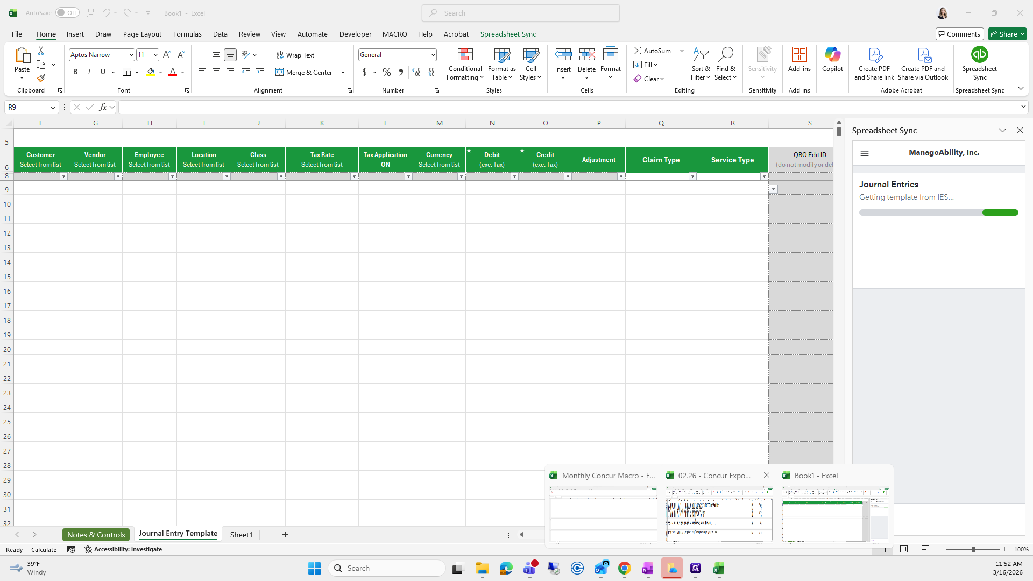
Task: Open Conditional Formatting menu
Action: 465,63
